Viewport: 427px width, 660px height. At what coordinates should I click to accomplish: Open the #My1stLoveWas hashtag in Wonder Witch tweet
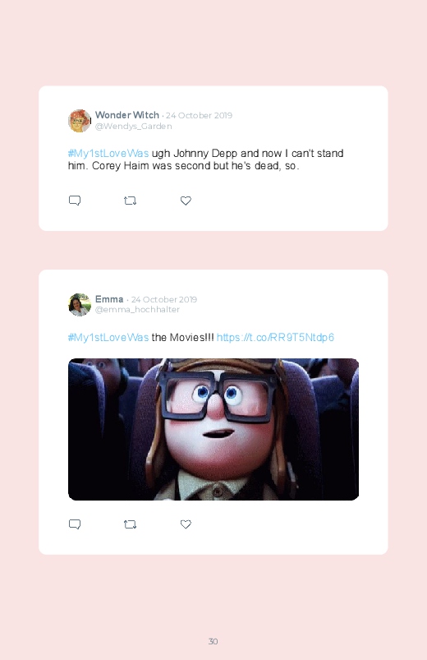click(108, 153)
